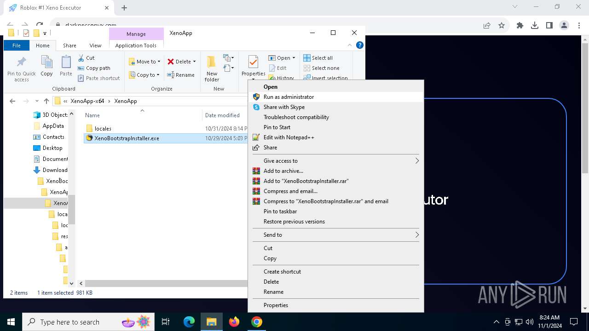Select XenoBootstrapInstaller.exe file
This screenshot has width=589, height=331.
click(122, 138)
